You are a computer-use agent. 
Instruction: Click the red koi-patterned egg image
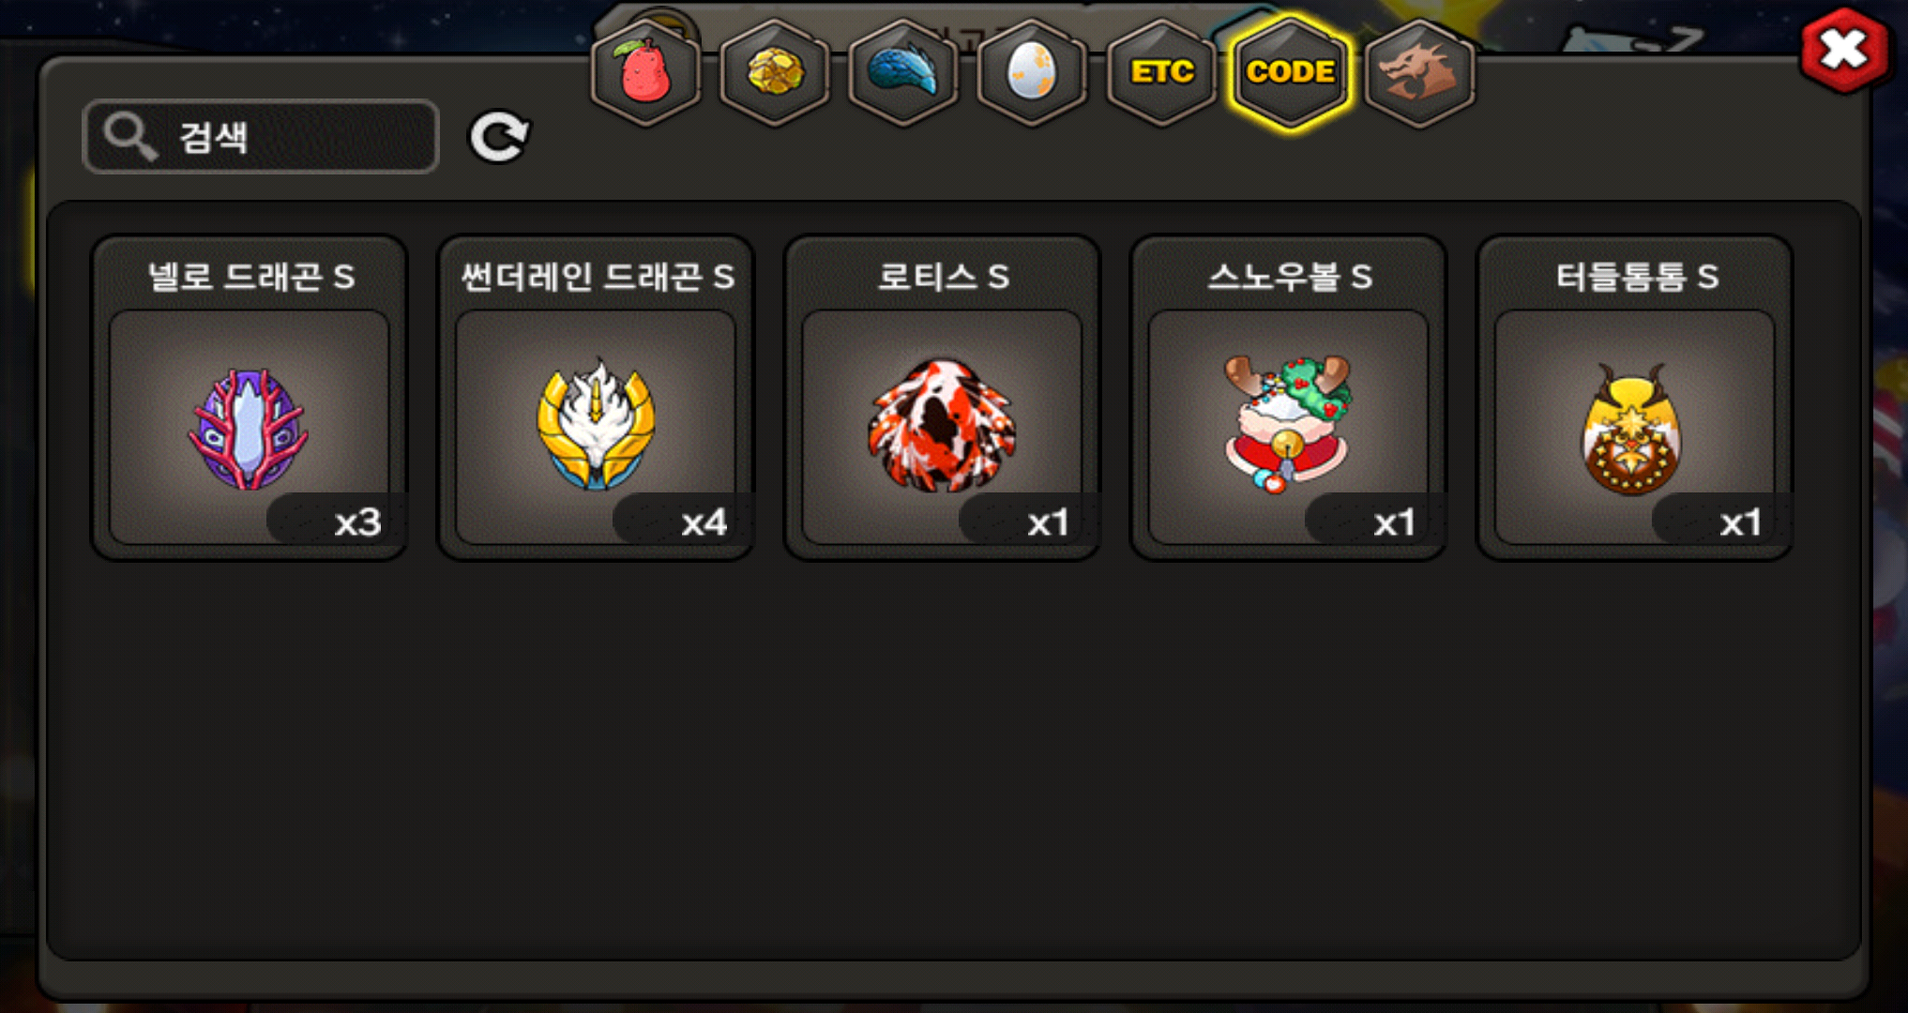coord(941,425)
